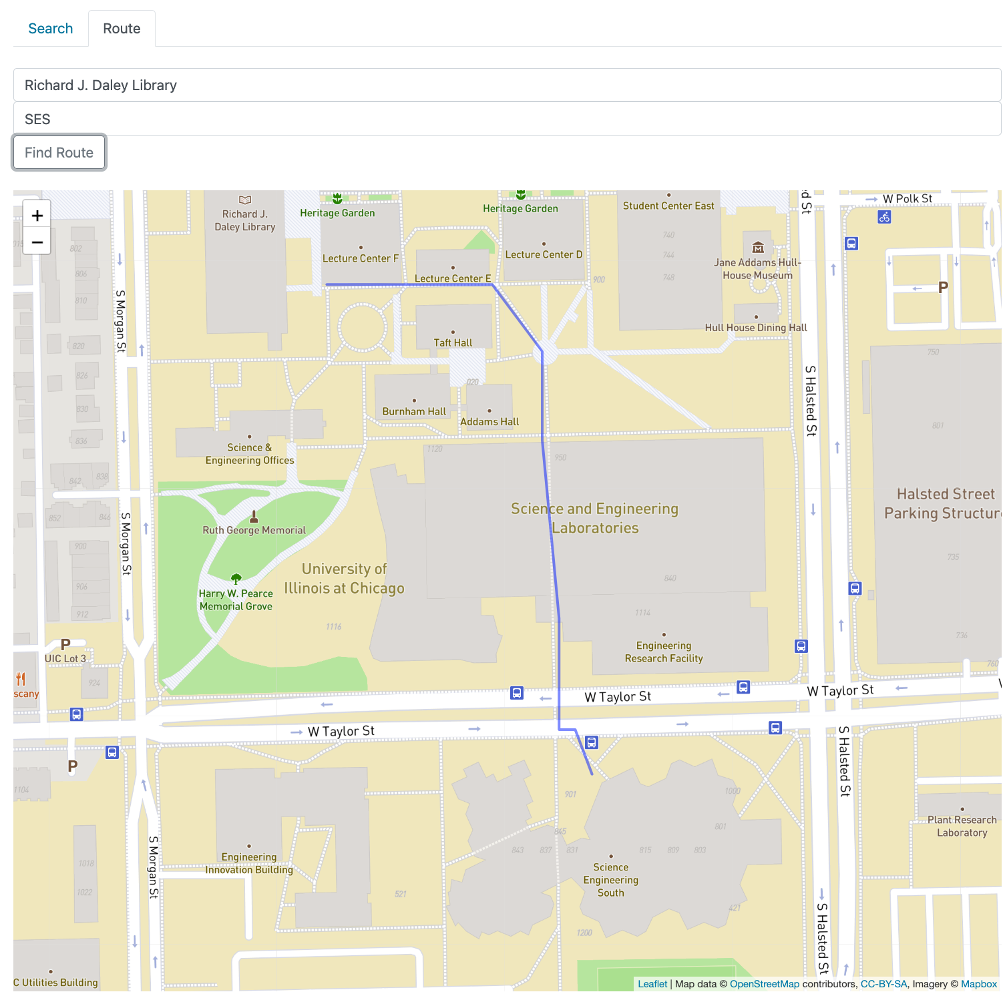
Task: Click the UIC Lot 3 parking icon
Action: (x=65, y=645)
